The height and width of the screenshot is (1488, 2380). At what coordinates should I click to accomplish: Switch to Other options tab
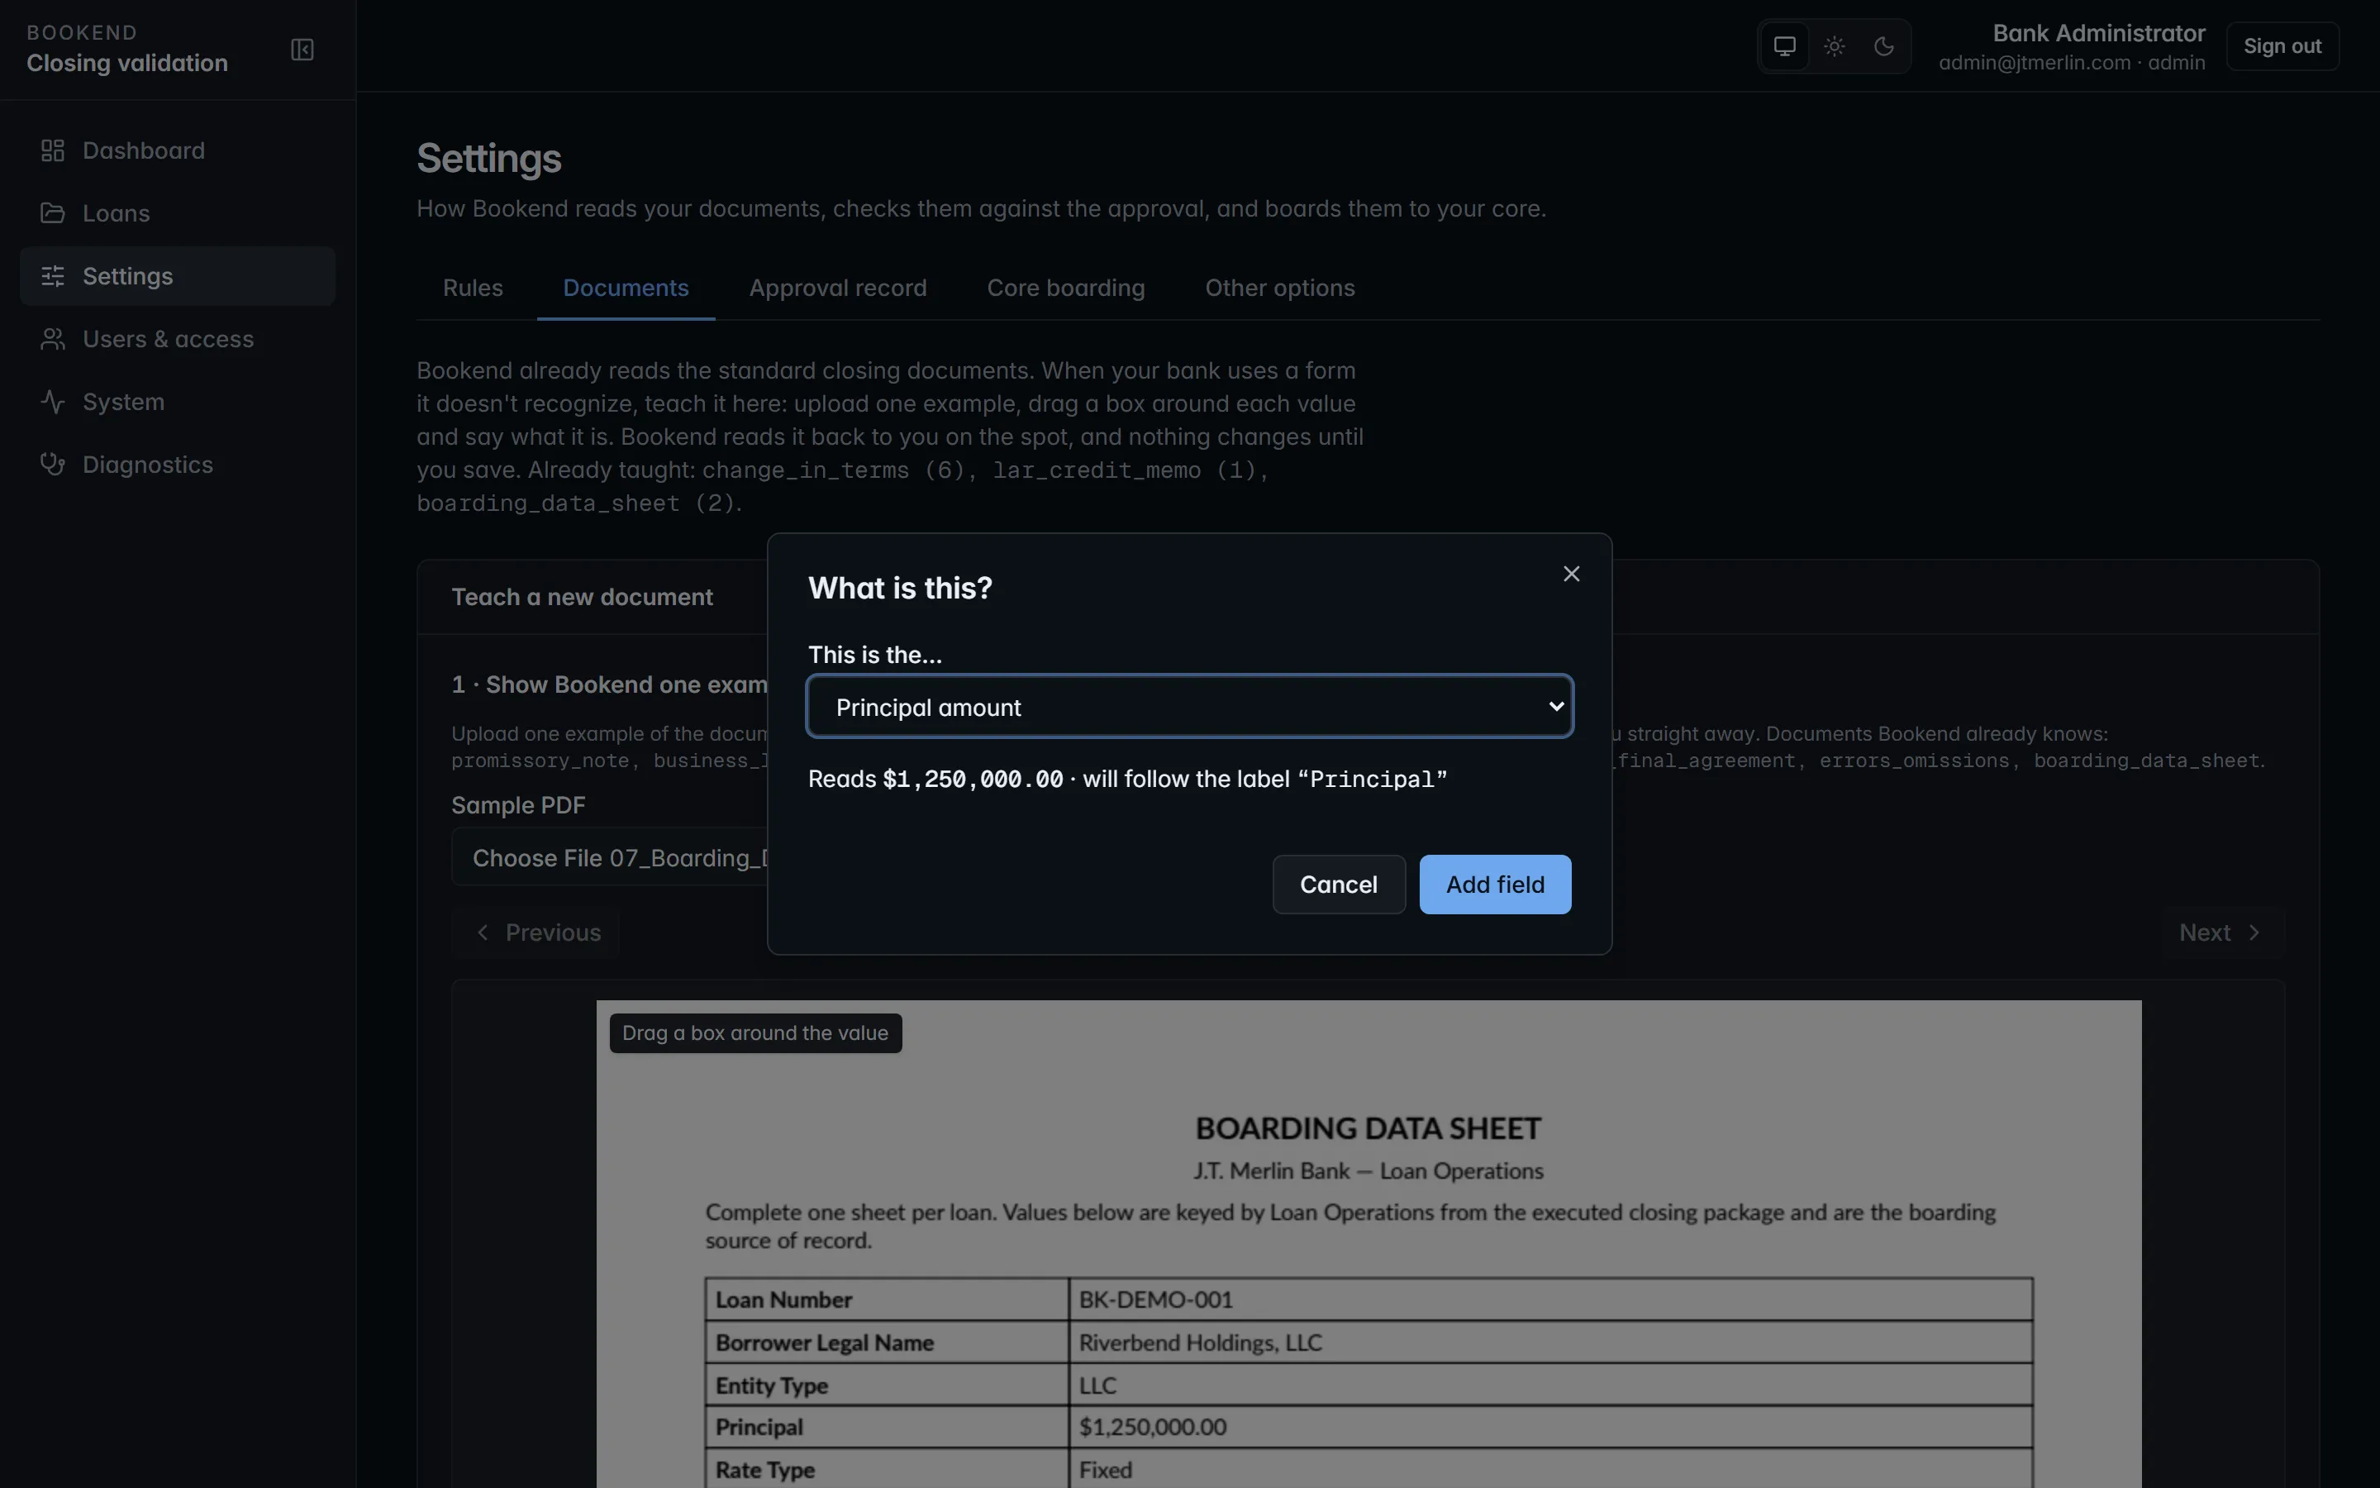(1279, 289)
